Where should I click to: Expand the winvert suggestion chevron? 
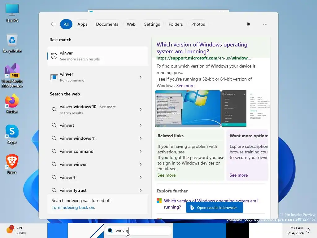tap(141, 125)
